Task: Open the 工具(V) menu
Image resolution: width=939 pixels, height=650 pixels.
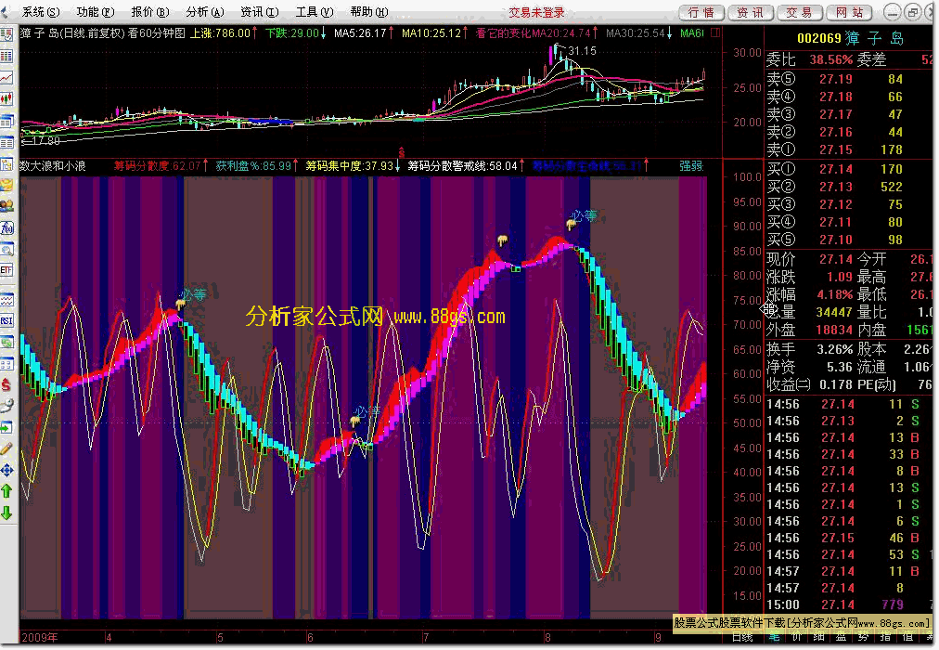Action: coord(315,12)
